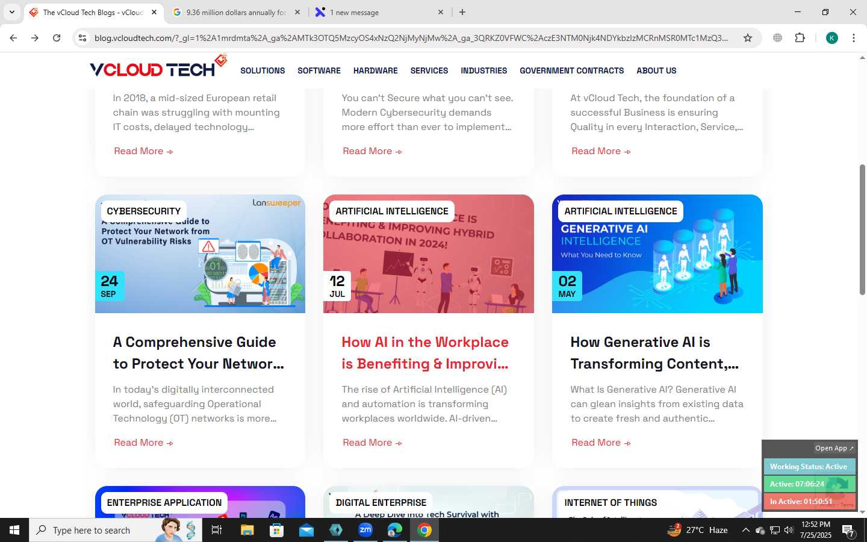
Task: Click the CYBERSECURITY category tag
Action: (x=144, y=211)
